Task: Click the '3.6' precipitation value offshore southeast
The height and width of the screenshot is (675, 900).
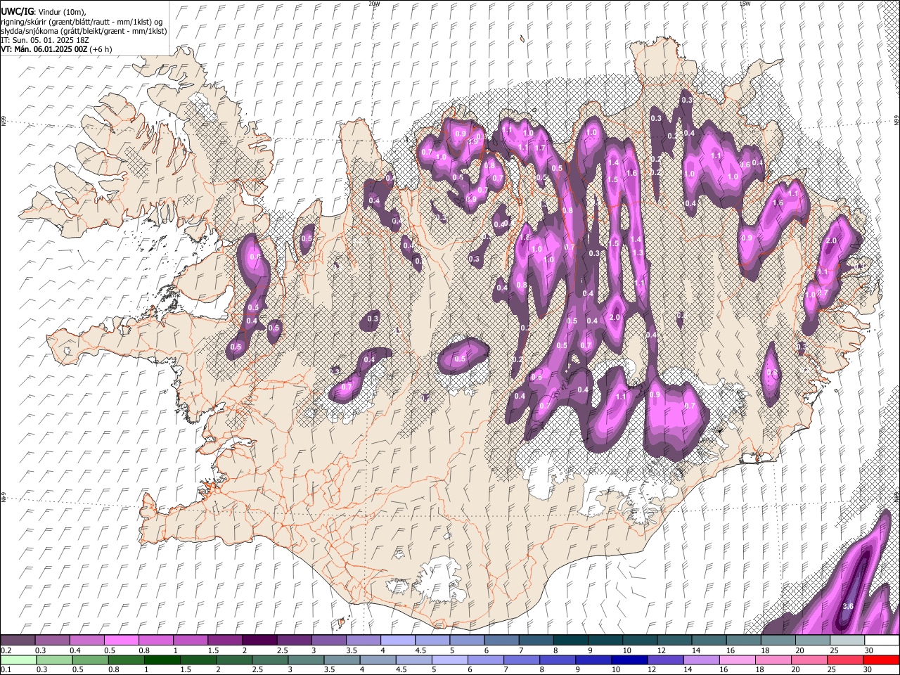Action: pyautogui.click(x=848, y=606)
